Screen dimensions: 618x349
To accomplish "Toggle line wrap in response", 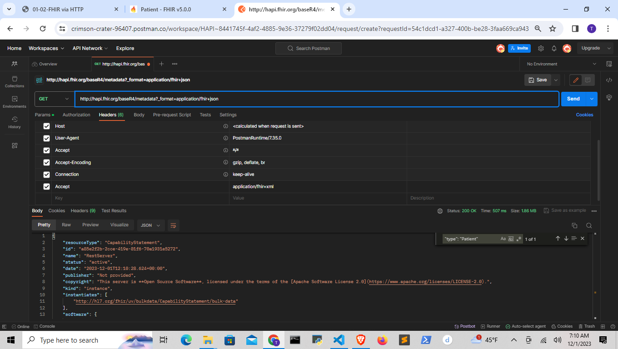I will pos(173,225).
